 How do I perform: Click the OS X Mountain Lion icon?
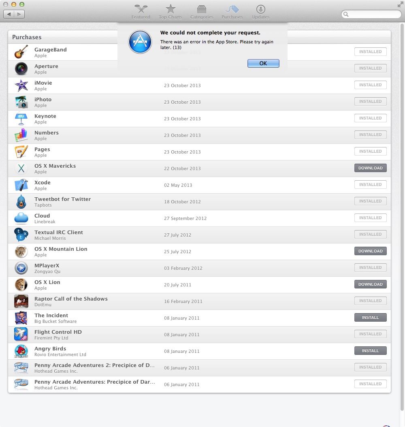(21, 251)
